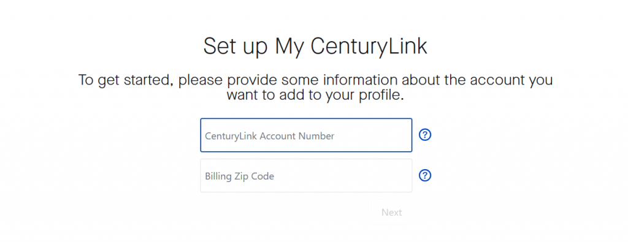Place cursor in the zip code text box
The image size is (628, 242).
click(306, 176)
